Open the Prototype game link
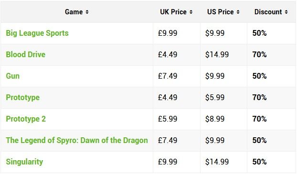Image resolution: width=297 pixels, height=174 pixels. 23,98
